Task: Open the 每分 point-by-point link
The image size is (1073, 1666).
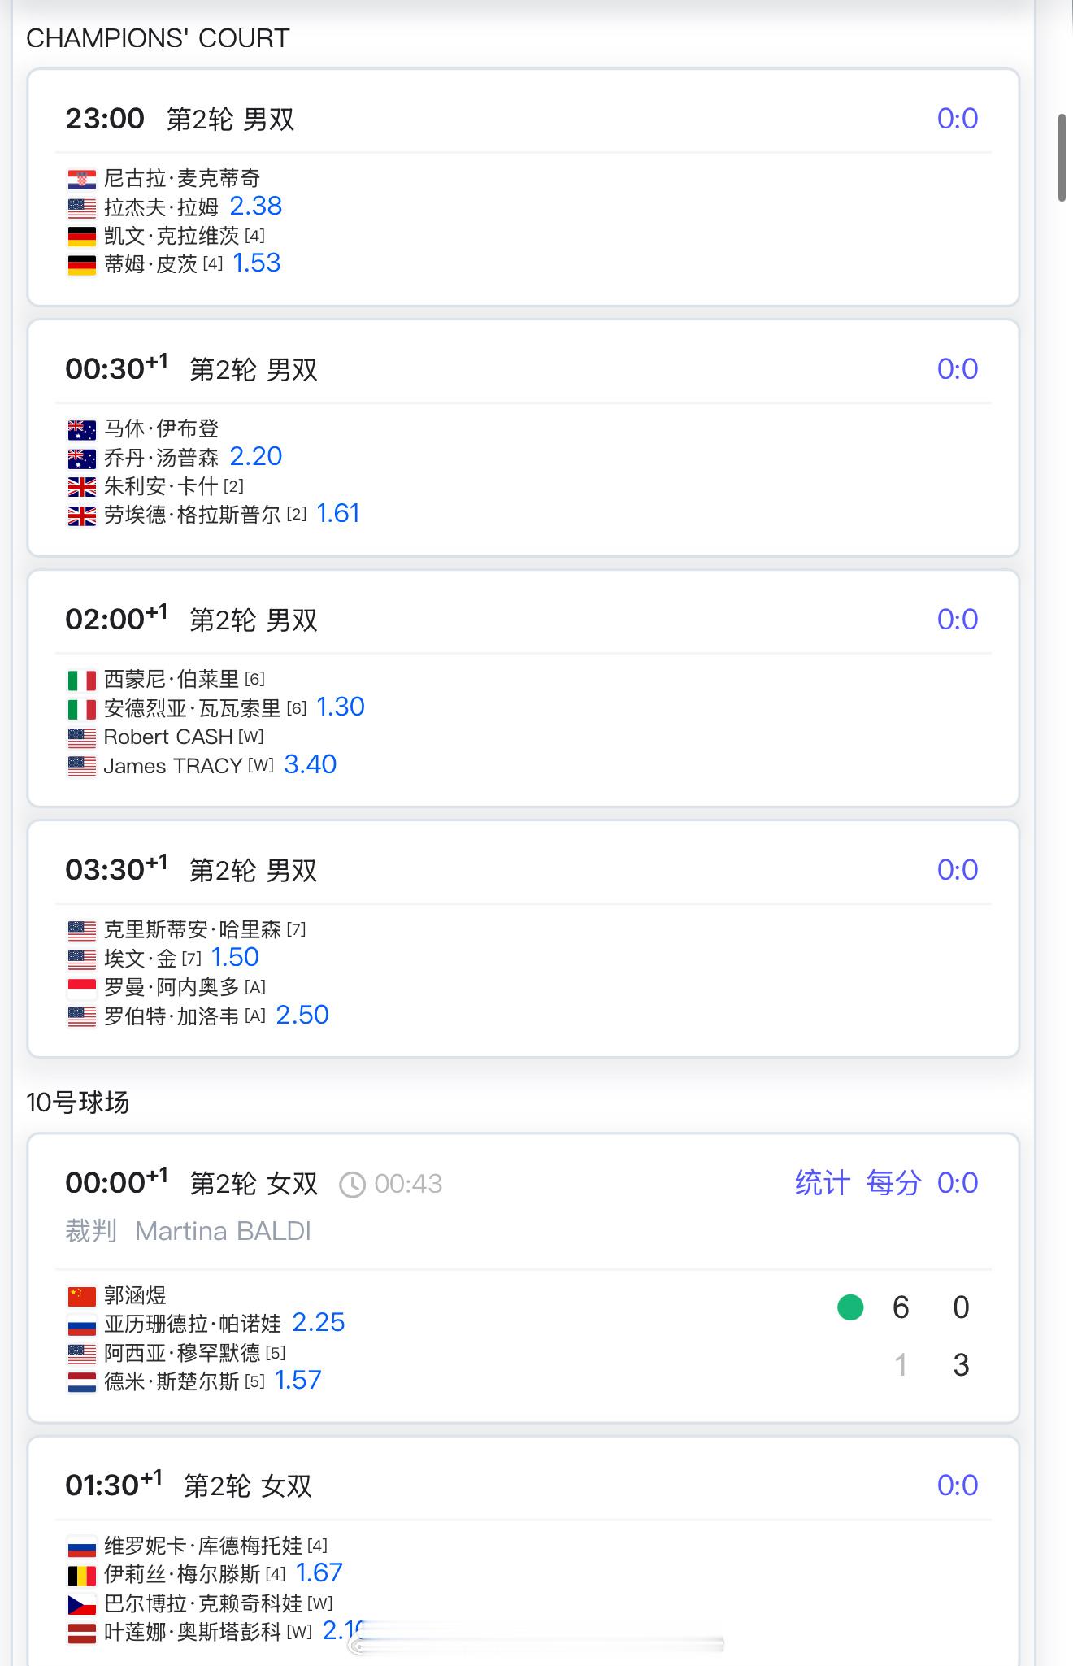Action: pyautogui.click(x=893, y=1183)
